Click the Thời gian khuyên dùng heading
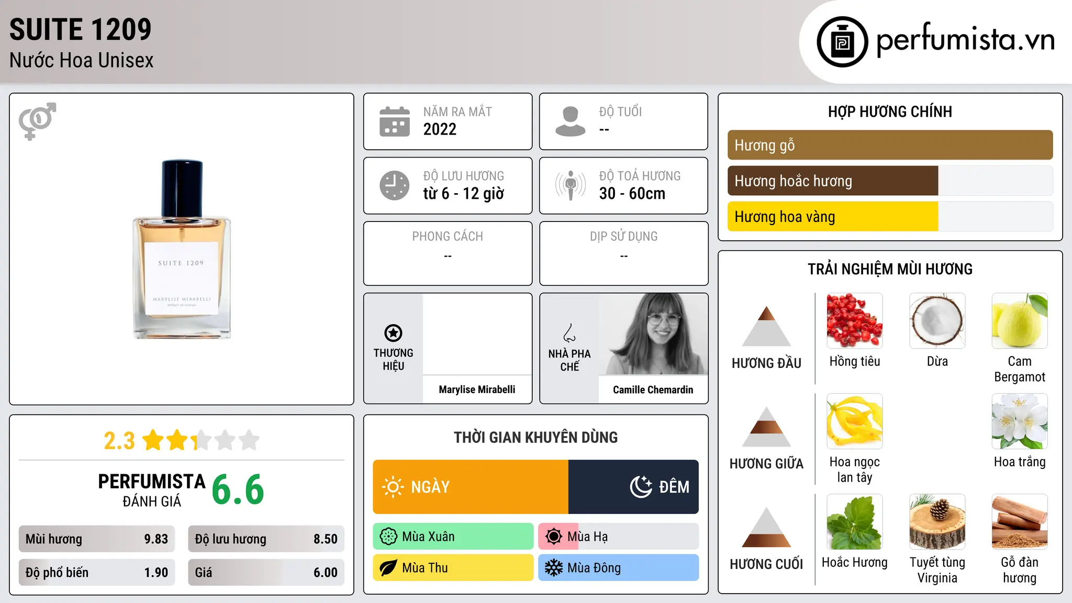Image resolution: width=1072 pixels, height=603 pixels. click(536, 437)
